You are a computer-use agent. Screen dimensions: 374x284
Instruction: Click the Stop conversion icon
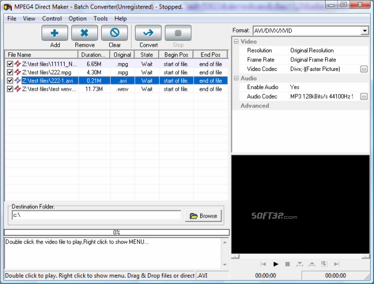tap(178, 33)
